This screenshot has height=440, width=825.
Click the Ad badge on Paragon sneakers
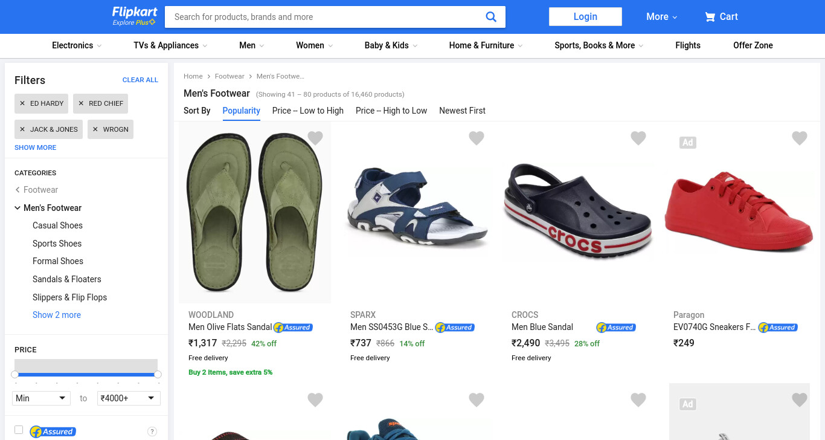click(688, 143)
